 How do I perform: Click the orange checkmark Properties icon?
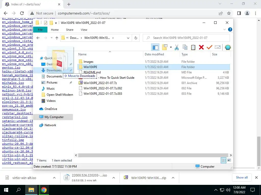tap(210, 47)
